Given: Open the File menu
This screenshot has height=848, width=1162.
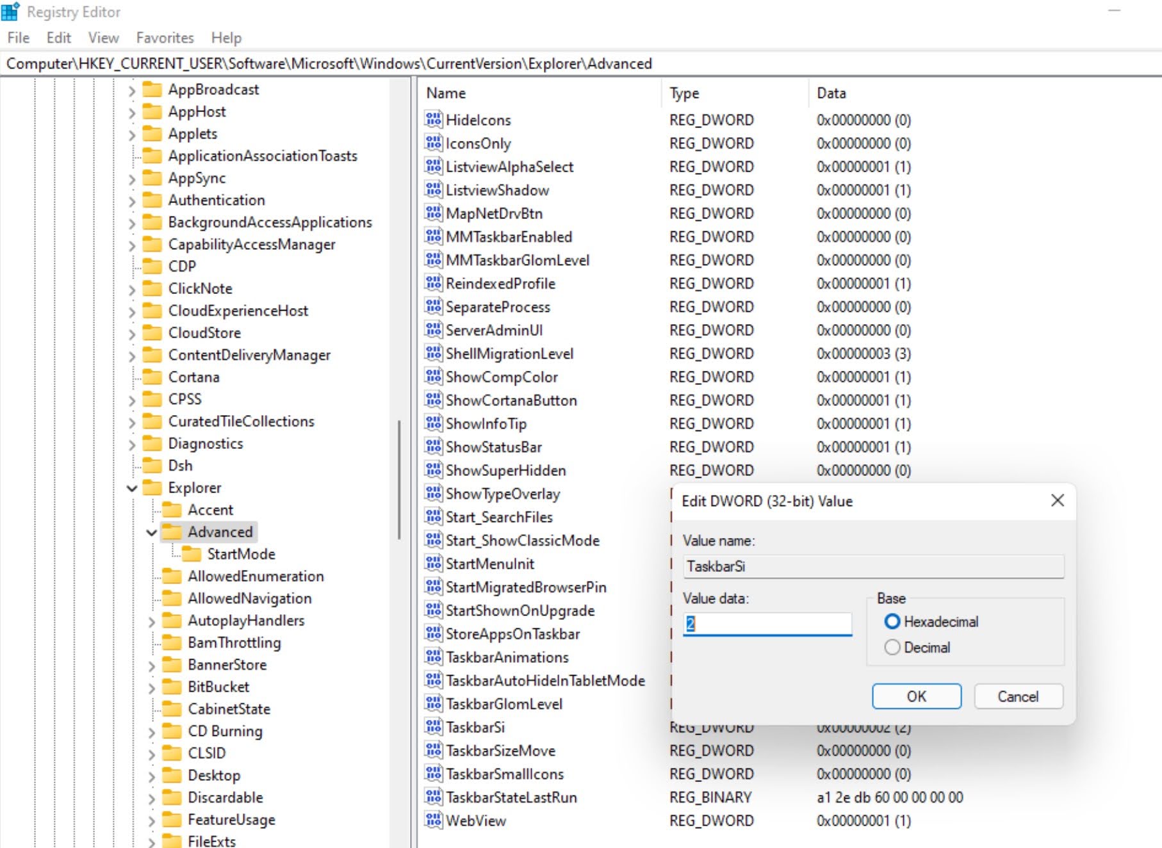Looking at the screenshot, I should [19, 38].
